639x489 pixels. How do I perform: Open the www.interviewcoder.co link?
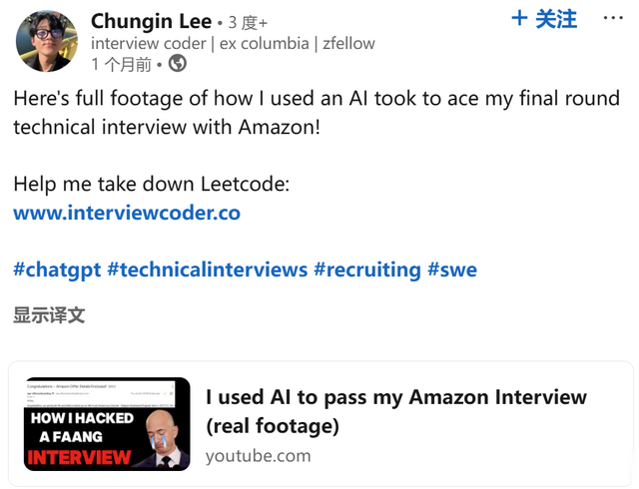point(127,213)
